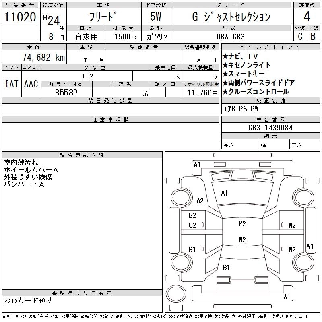Select the inspector note バンパー下A

[x=24, y=184]
